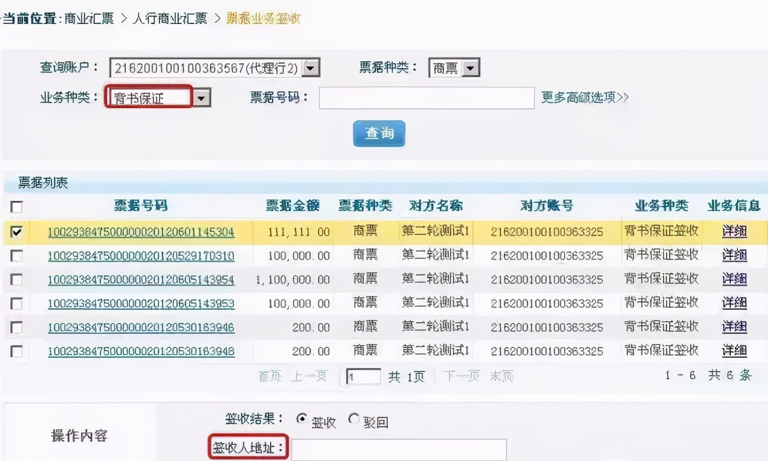Viewport: 768px width, 461px height.
Task: Check the checkbox for the 1,100,000.00 bill row
Action: [16, 279]
